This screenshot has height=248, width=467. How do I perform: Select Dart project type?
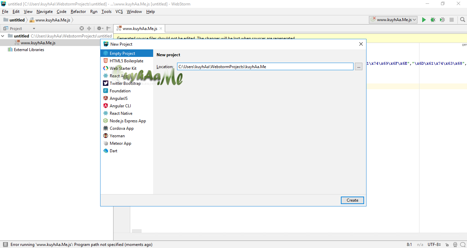(x=126, y=151)
